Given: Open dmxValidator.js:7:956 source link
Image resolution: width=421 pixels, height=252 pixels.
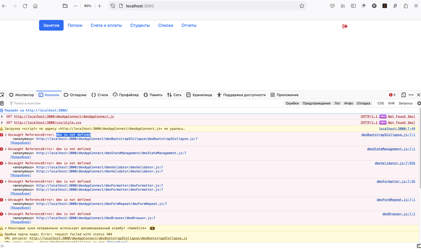Looking at the screenshot, I should click(394, 163).
